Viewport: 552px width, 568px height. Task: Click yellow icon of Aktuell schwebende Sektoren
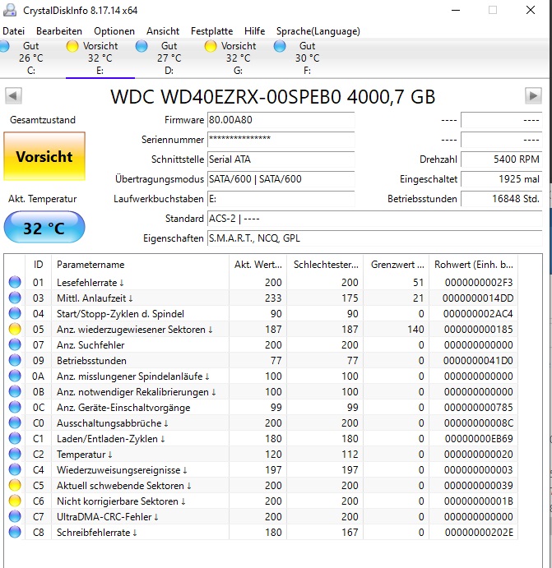pos(15,485)
